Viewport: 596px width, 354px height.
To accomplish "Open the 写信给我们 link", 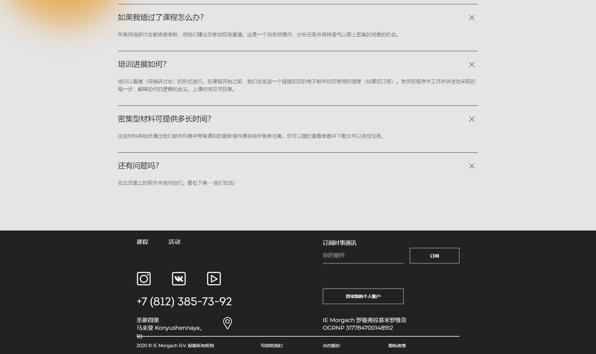I will (272, 346).
